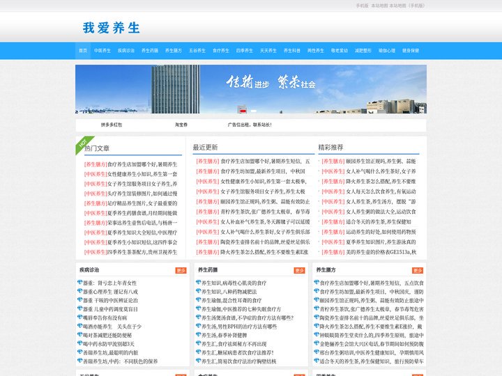Click the building banner image
This screenshot has width=502, height=376.
tap(251, 89)
